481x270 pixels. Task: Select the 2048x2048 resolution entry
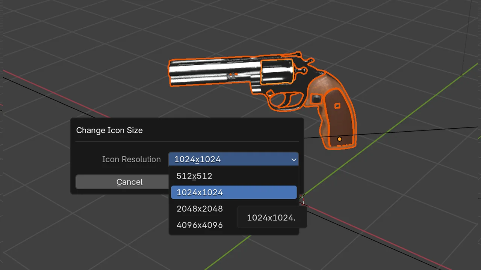click(200, 208)
